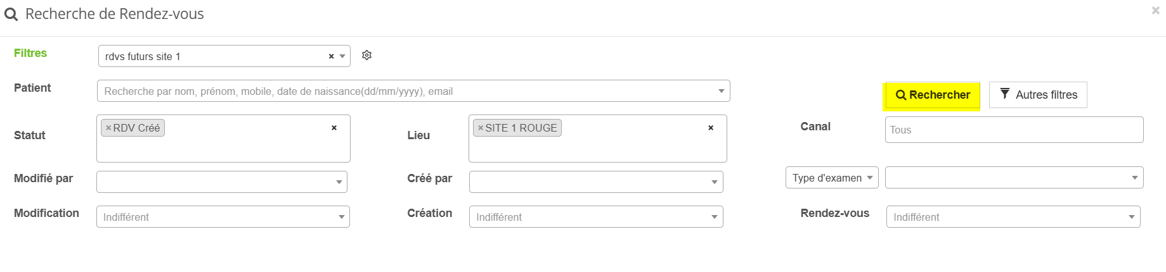The width and height of the screenshot is (1166, 272).
Task: Open Autres filtres options
Action: [x=1038, y=95]
